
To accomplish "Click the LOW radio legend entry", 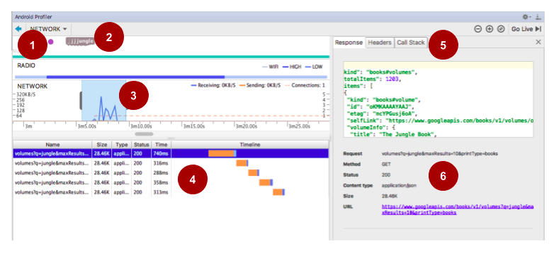I will click(x=314, y=67).
